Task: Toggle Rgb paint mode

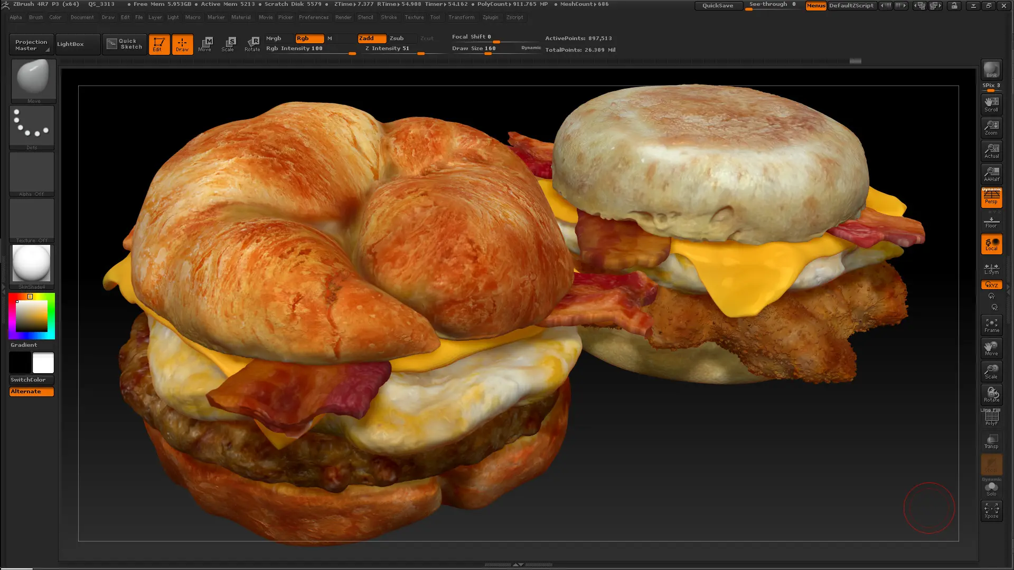Action: tap(309, 39)
